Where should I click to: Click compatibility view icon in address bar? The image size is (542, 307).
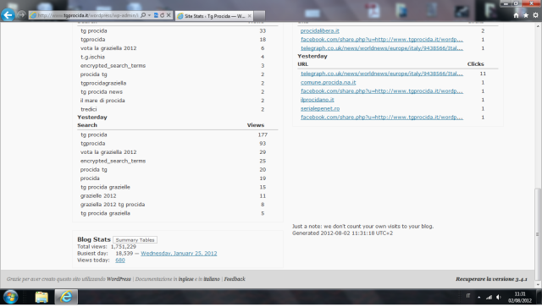pyautogui.click(x=156, y=15)
